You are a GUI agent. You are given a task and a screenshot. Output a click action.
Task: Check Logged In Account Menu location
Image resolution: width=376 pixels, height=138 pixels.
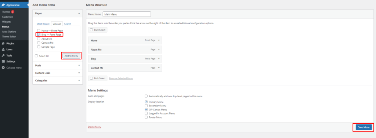click(146, 113)
